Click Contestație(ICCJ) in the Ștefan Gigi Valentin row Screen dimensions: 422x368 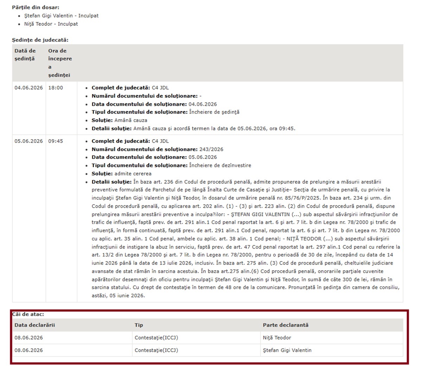click(156, 350)
